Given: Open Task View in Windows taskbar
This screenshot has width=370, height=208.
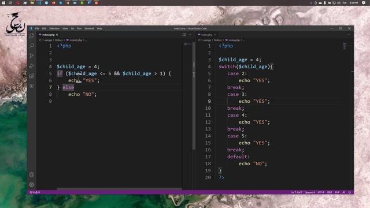Looking at the screenshot, I should pos(10,3).
